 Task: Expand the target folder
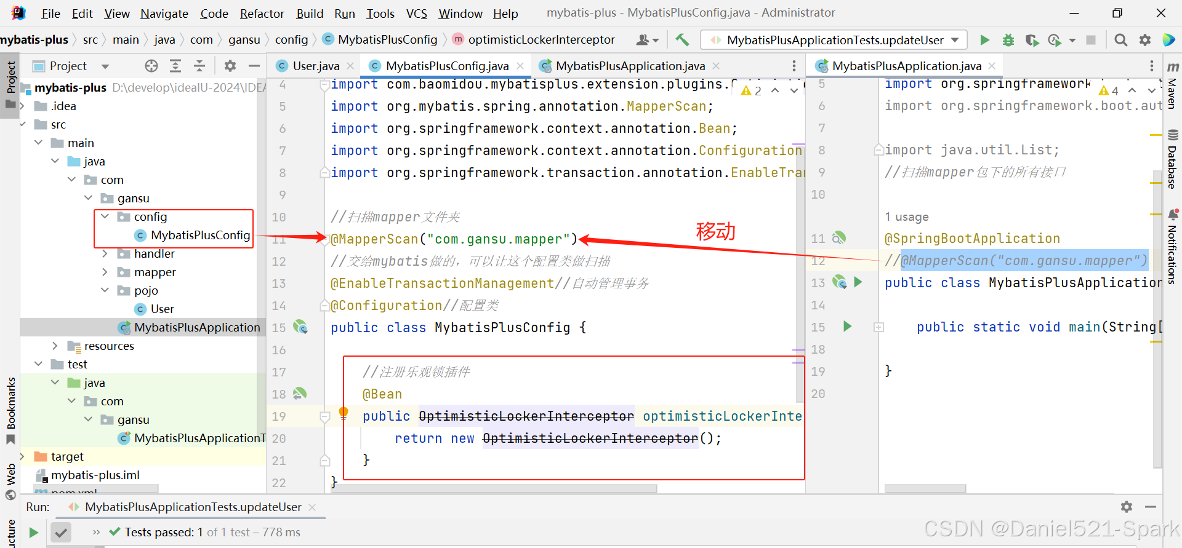[x=23, y=456]
